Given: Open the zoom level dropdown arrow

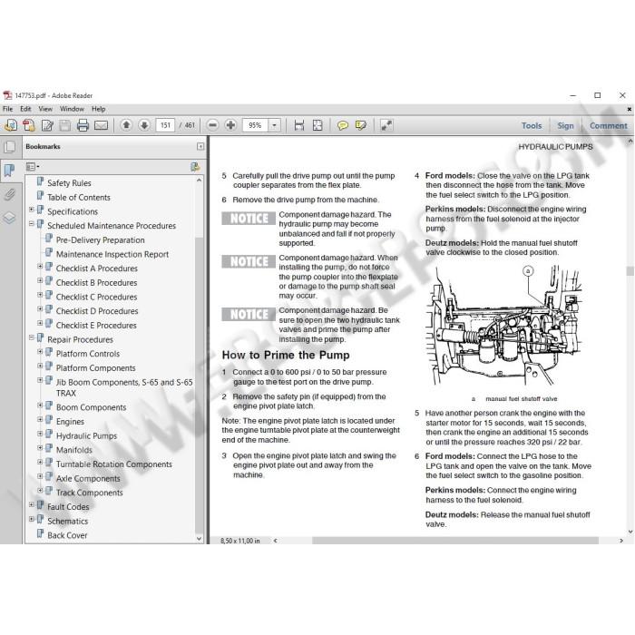Looking at the screenshot, I should coord(274,125).
